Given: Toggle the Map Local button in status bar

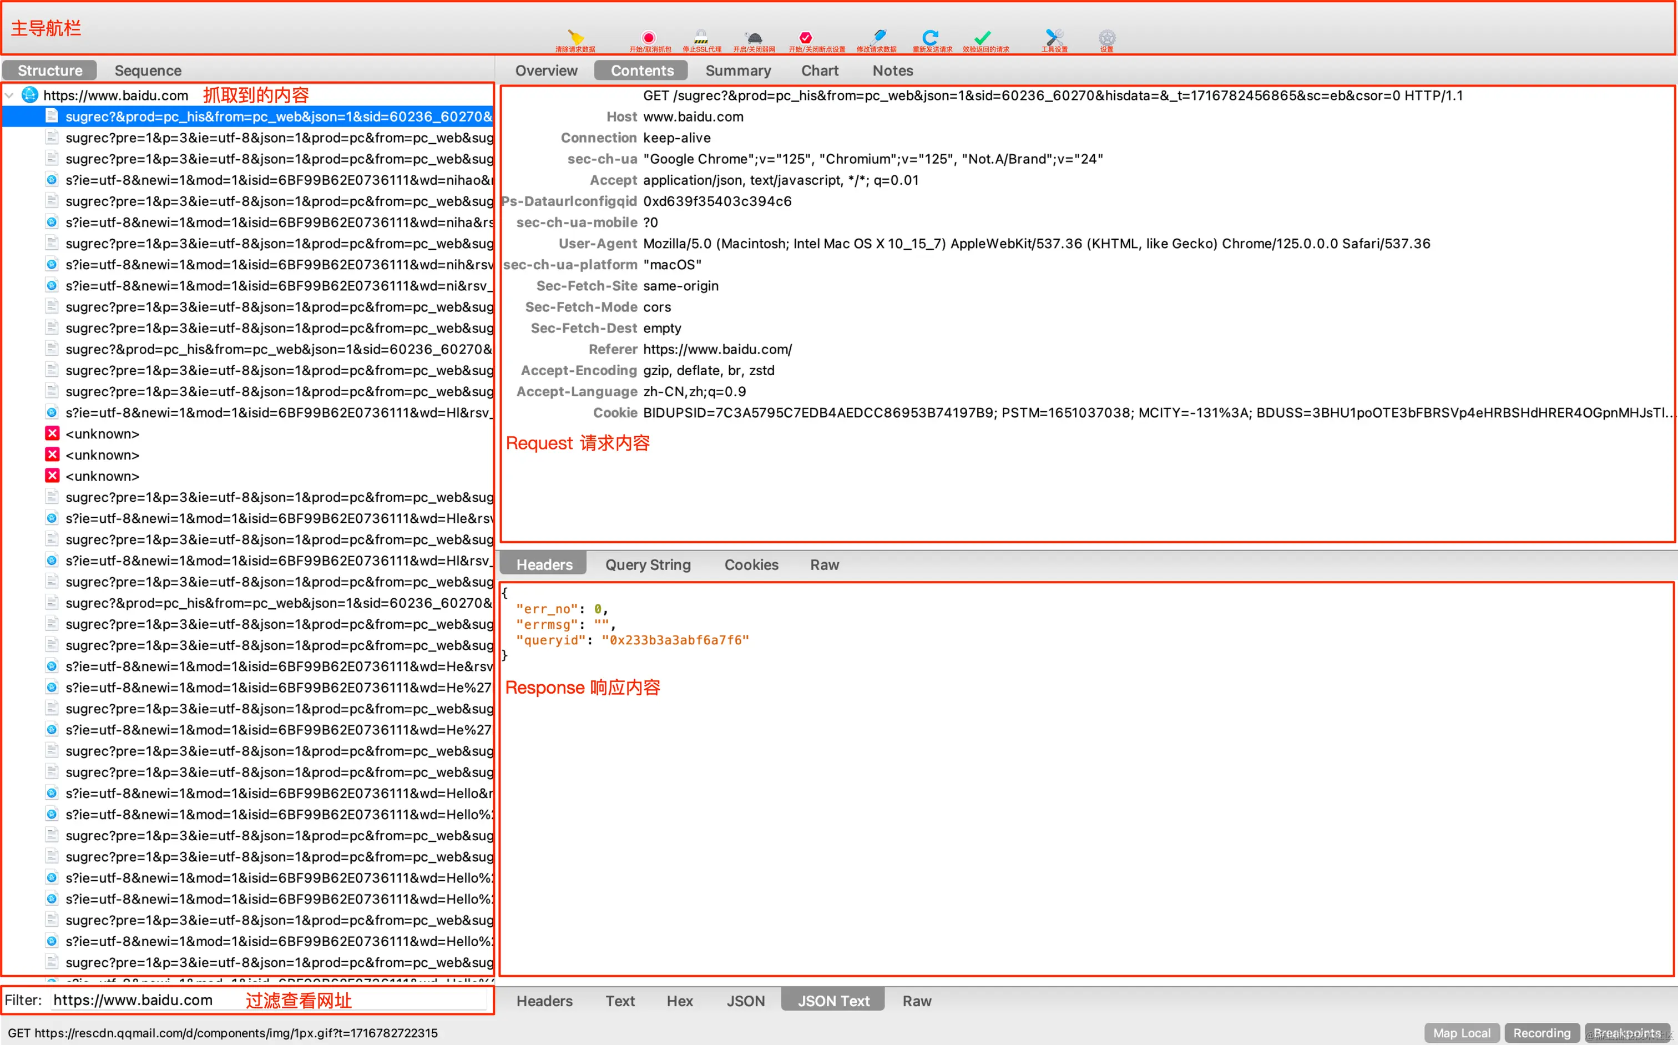Looking at the screenshot, I should point(1462,1033).
